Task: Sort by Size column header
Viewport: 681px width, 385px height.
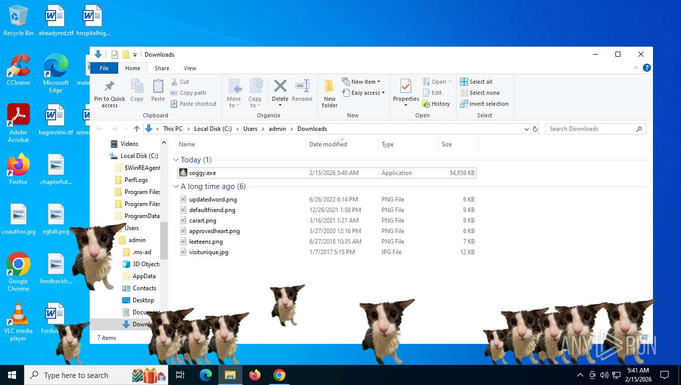Action: (x=458, y=144)
